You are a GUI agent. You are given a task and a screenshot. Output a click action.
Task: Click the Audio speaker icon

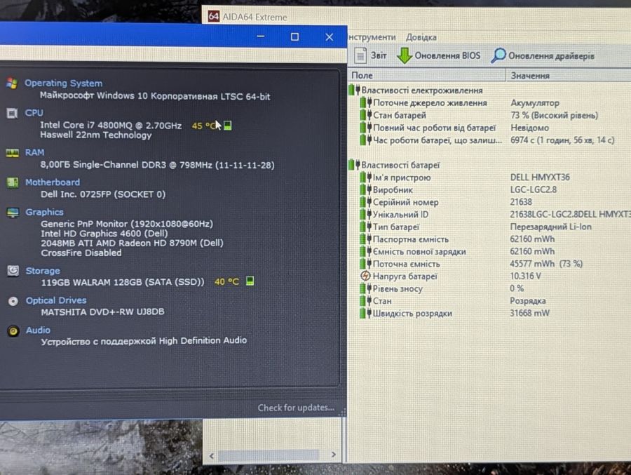pyautogui.click(x=13, y=330)
